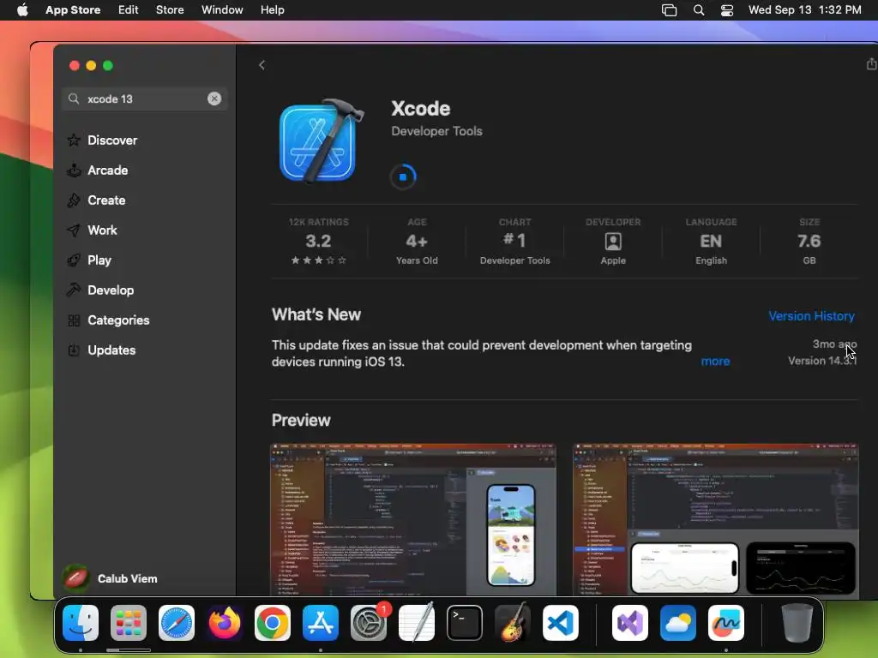The width and height of the screenshot is (878, 658).
Task: Open the Updates section
Action: (111, 350)
